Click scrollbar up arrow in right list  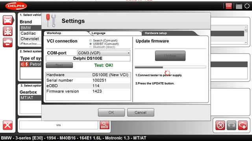click(246, 27)
